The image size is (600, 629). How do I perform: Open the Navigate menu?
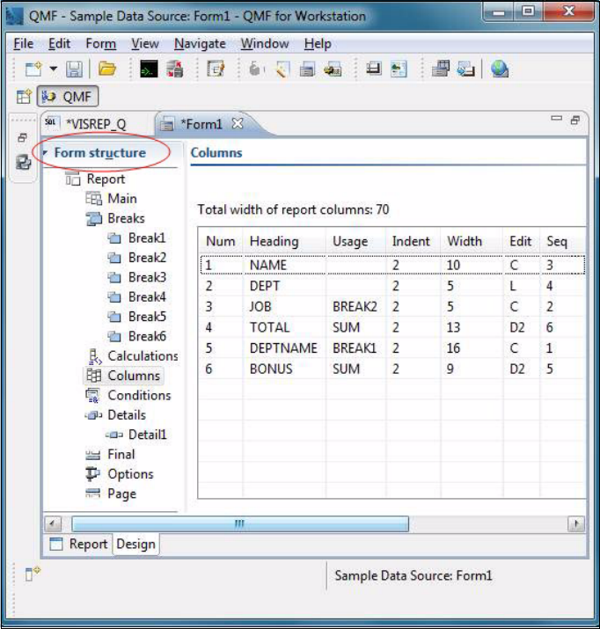pyautogui.click(x=200, y=43)
